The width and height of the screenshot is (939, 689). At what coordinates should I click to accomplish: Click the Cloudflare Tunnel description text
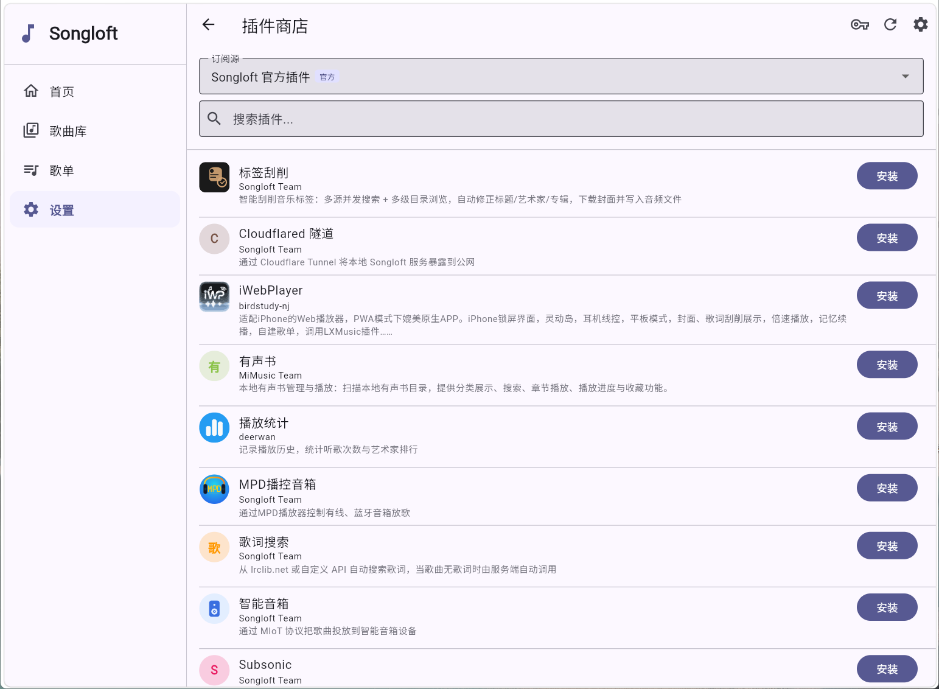[x=357, y=262]
